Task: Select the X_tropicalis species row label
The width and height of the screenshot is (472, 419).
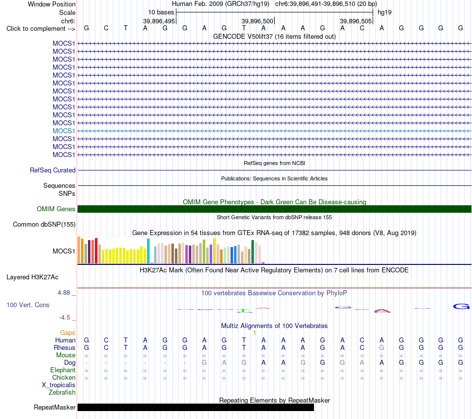Action: click(x=59, y=385)
